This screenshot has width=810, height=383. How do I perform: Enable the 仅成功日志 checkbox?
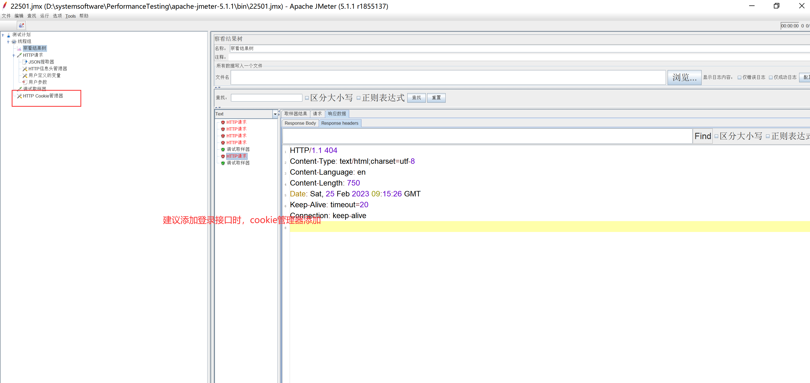coord(770,78)
